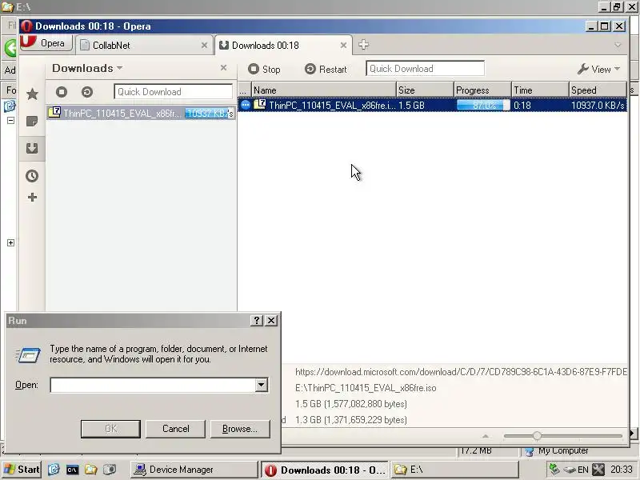The image size is (640, 480).
Task: Open Notes panel icon in sidebar
Action: pos(32,122)
